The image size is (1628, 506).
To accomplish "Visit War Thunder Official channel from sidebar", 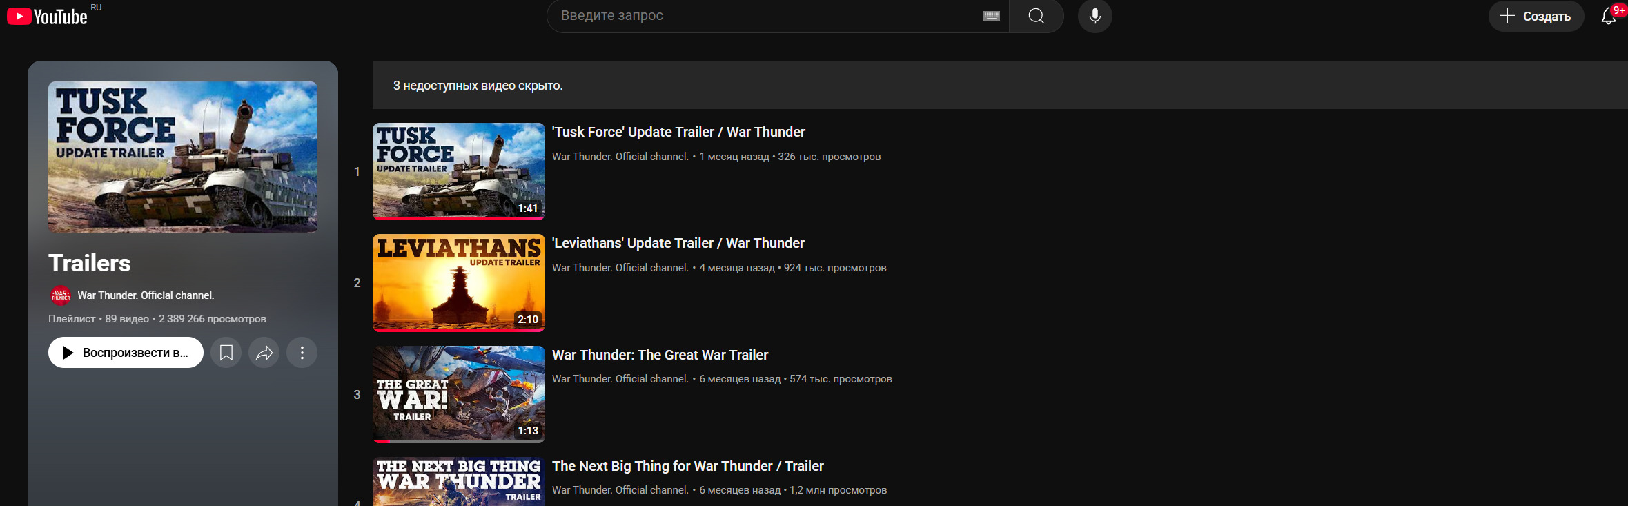I will pyautogui.click(x=146, y=295).
